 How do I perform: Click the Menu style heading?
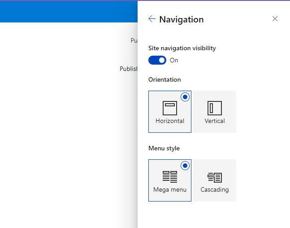(164, 149)
